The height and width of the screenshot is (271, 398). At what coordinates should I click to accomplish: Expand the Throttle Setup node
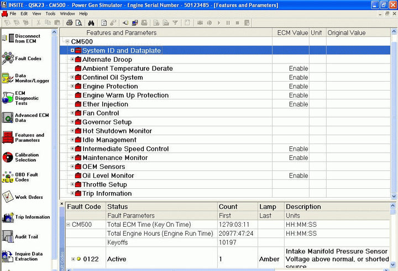72,184
